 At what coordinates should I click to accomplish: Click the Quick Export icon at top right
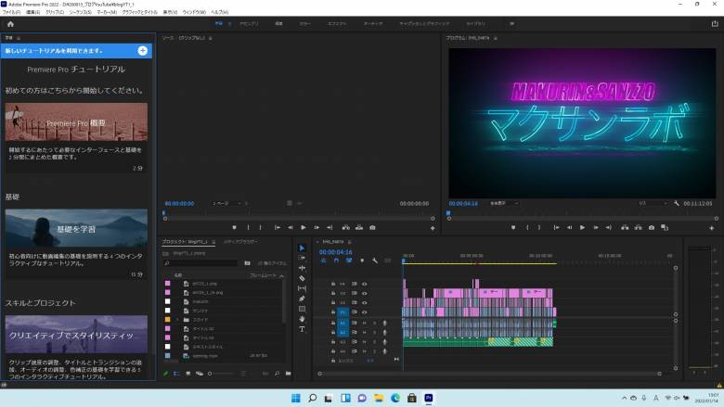(x=715, y=23)
